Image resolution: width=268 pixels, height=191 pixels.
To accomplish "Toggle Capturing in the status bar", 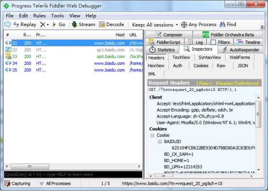I will pos(17,184).
